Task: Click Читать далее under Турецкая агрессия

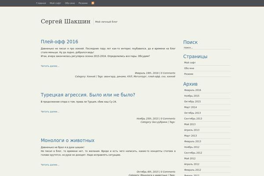Action: pos(50,111)
